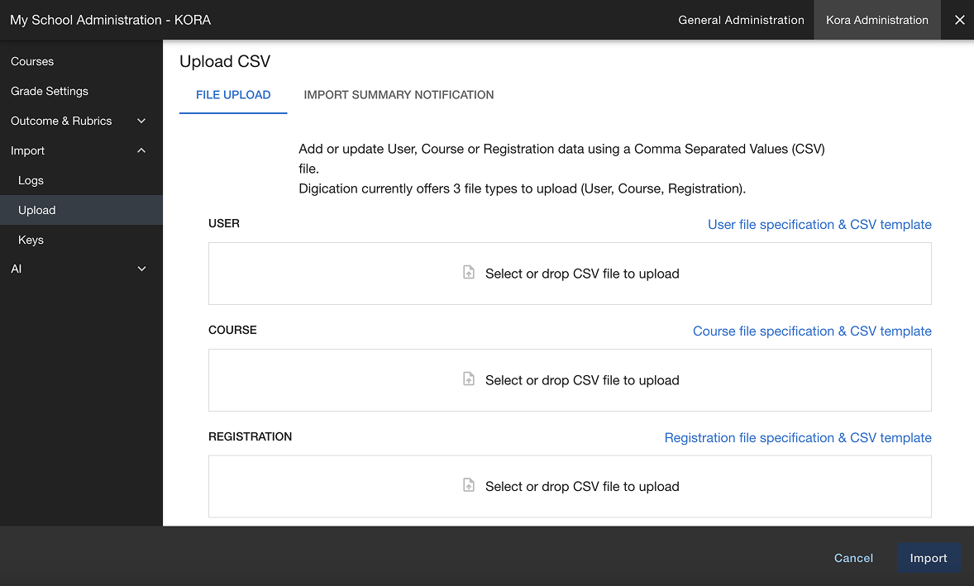Click the upload file icon in COURSE dropzone
Viewport: 974px width, 586px height.
[469, 379]
